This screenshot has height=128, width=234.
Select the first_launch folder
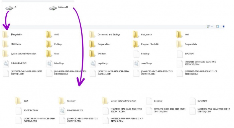(142, 34)
